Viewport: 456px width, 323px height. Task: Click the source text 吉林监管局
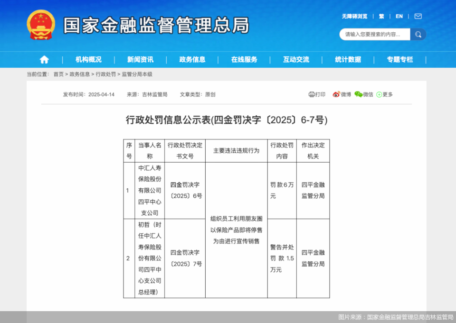[155, 95]
